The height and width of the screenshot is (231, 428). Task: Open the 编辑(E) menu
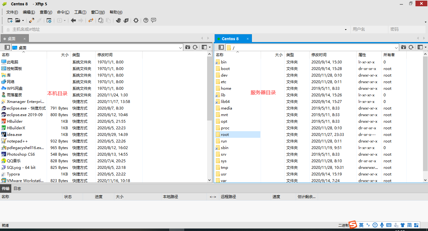(29, 12)
